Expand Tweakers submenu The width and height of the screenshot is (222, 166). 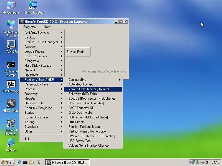41,127
